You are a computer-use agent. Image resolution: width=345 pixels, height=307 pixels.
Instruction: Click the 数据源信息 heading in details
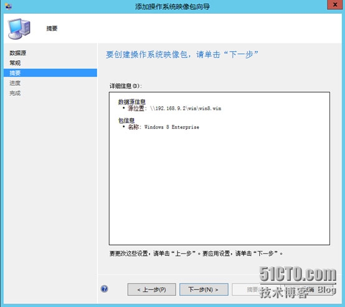coord(132,102)
